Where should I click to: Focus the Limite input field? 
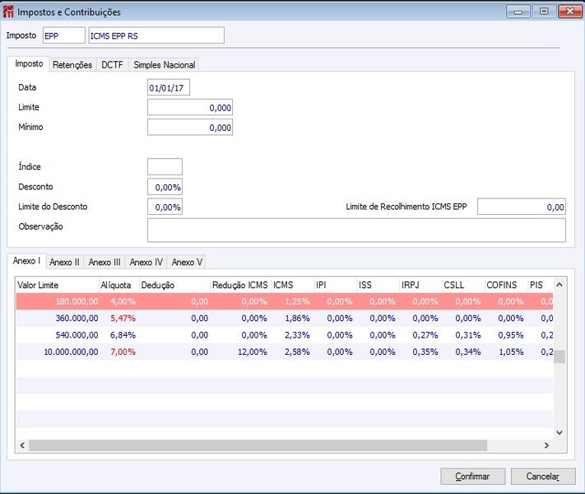pyautogui.click(x=190, y=108)
